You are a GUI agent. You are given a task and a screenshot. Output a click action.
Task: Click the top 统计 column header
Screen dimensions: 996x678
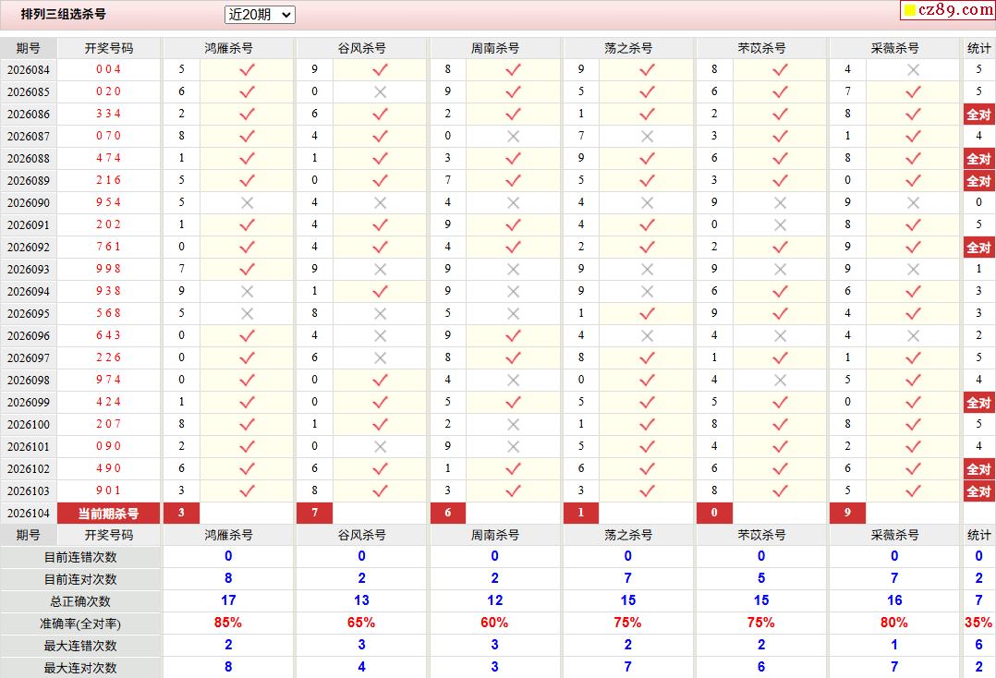pyautogui.click(x=978, y=48)
